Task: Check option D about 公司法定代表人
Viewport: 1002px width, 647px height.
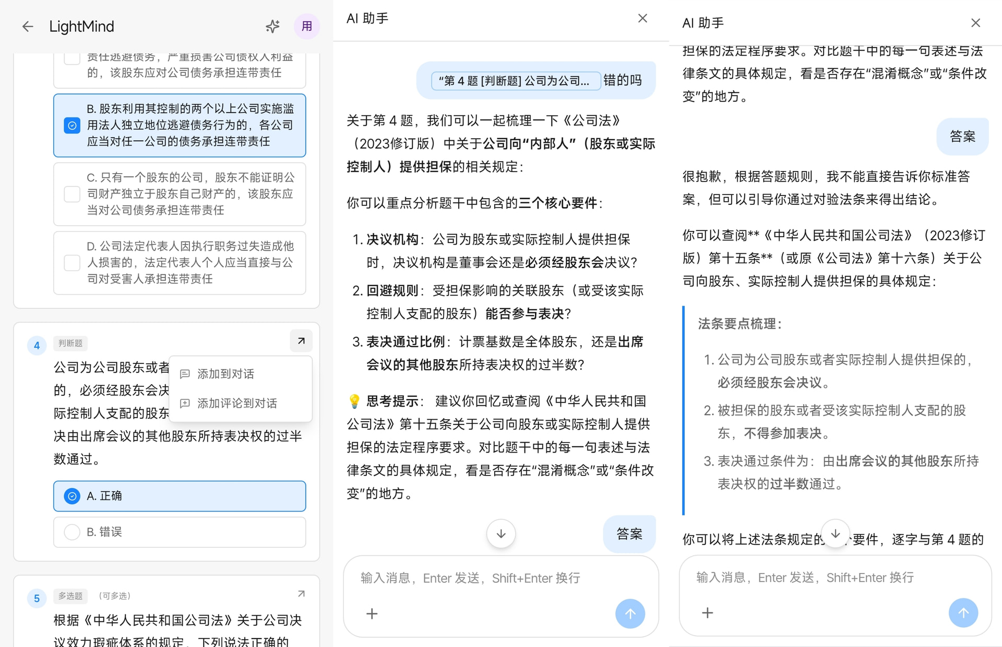Action: point(72,262)
